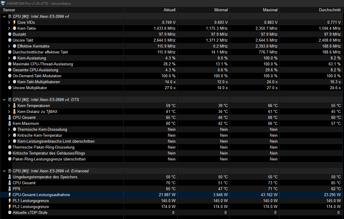
Task: Click the icon beside Effektive Kerntakte
Action: pyautogui.click(x=15, y=46)
